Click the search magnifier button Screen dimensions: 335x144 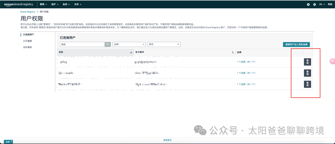tap(108, 44)
